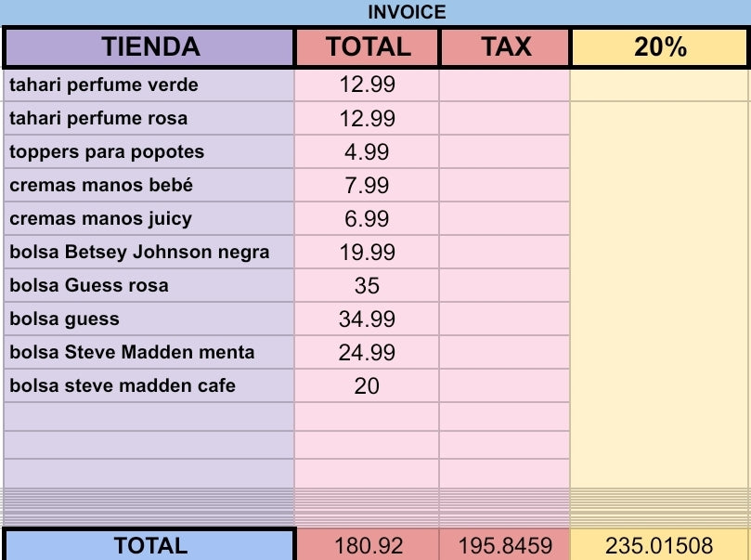The width and height of the screenshot is (751, 560).
Task: Select the bottom TOTAL label cell
Action: pyautogui.click(x=150, y=545)
